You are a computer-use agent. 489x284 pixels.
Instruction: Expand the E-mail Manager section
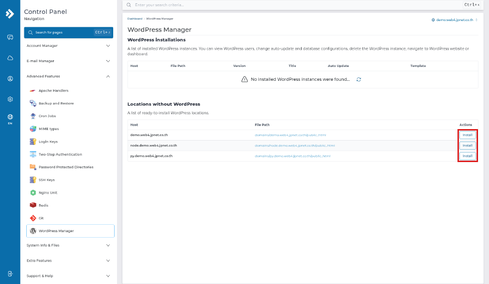(69, 61)
